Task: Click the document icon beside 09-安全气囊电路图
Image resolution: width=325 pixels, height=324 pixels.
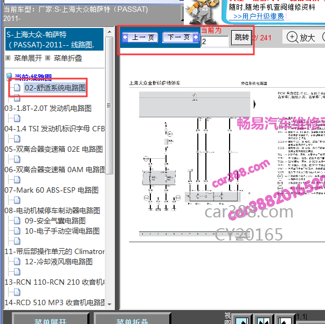Action: point(17,221)
